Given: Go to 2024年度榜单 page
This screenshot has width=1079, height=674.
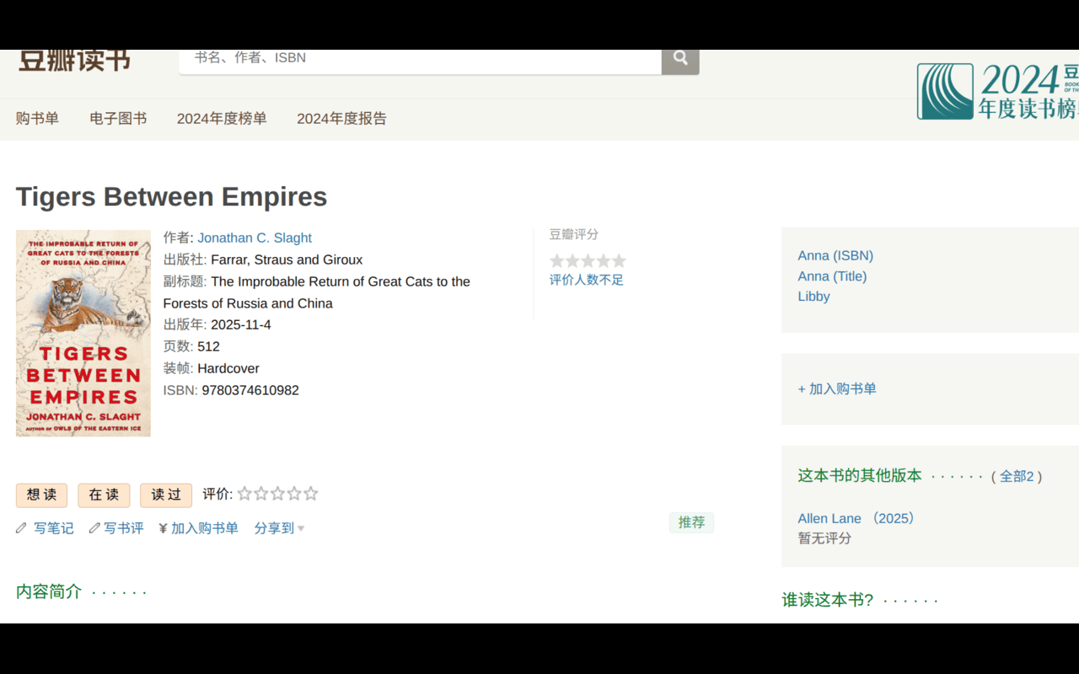Looking at the screenshot, I should click(222, 119).
